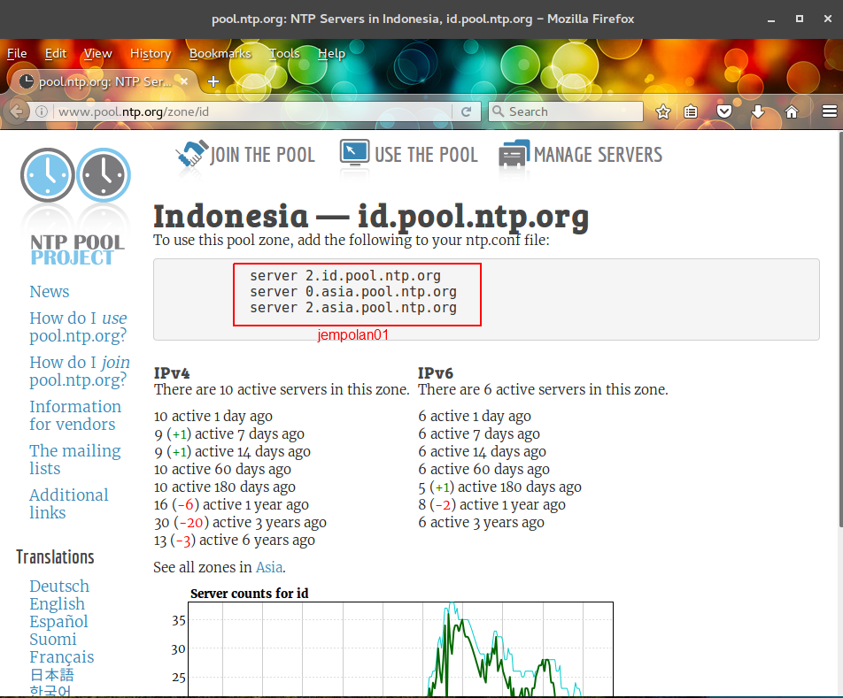Open the News sidebar link
This screenshot has height=698, width=843.
[50, 292]
